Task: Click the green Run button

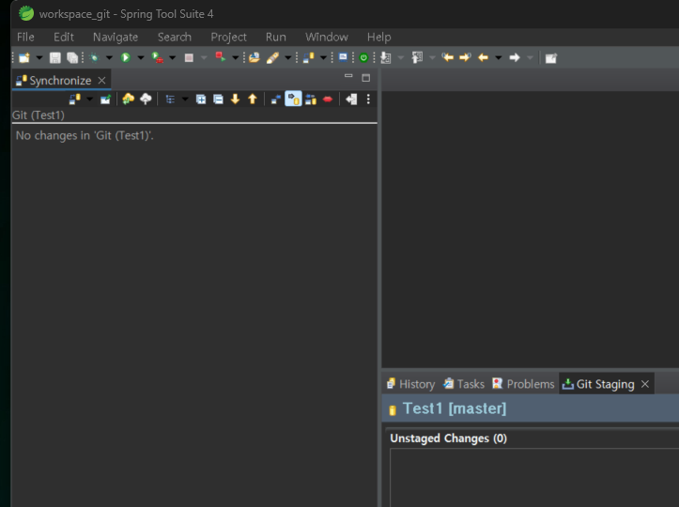Action: (x=126, y=57)
